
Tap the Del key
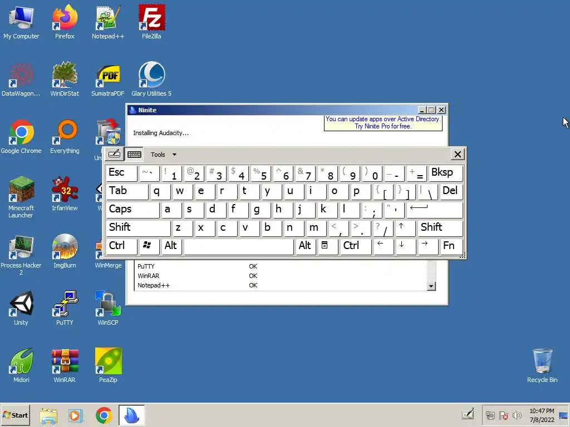click(451, 191)
